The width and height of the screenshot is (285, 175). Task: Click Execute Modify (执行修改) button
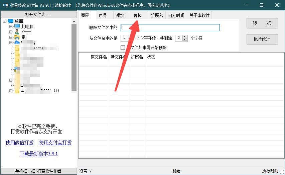point(262,39)
